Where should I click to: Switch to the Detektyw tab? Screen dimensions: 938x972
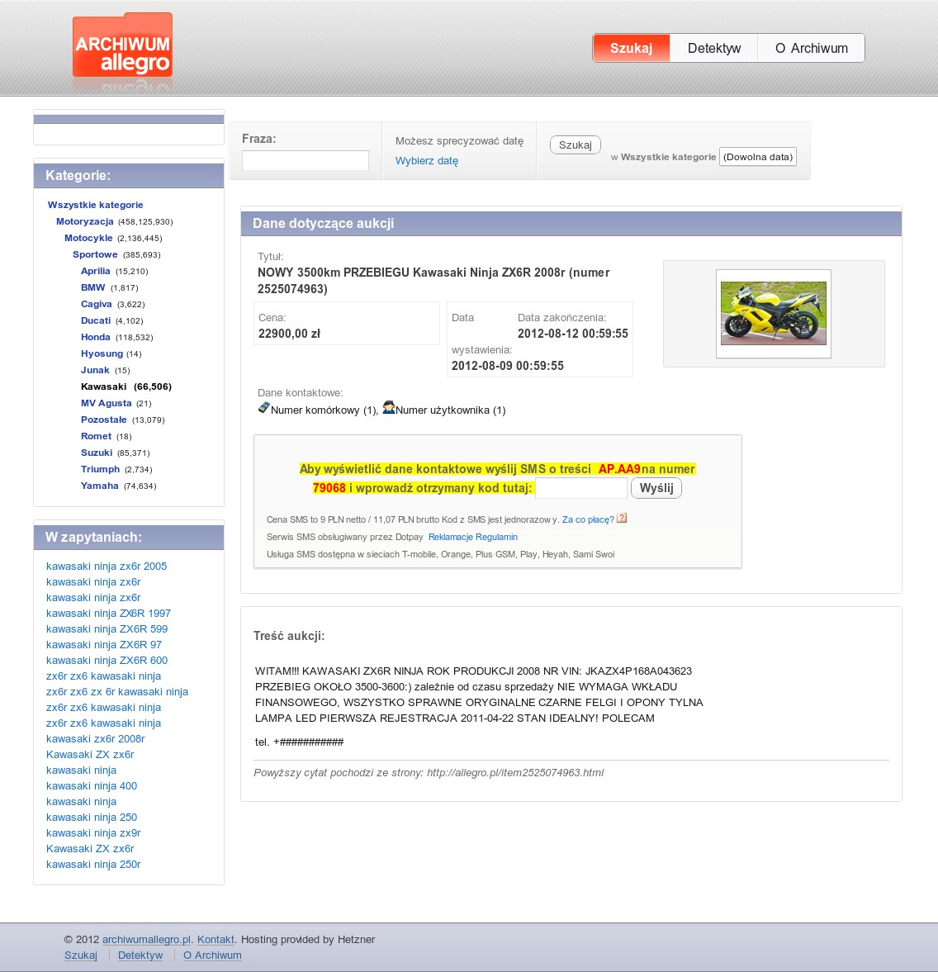pos(713,48)
